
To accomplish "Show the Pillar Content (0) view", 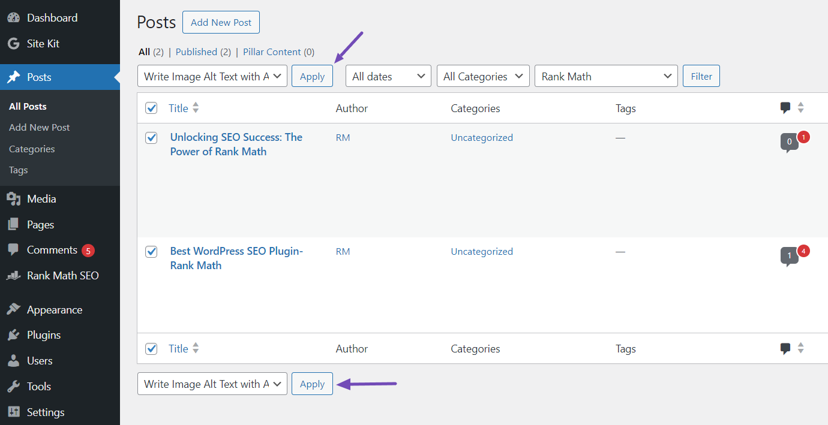I will [278, 52].
